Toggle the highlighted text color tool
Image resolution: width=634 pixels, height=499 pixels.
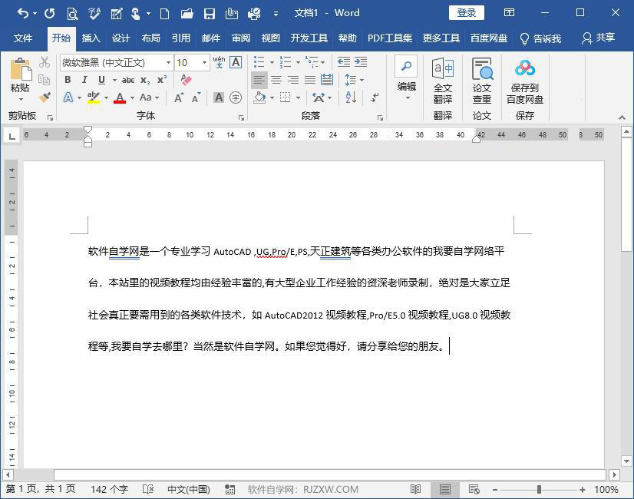coord(92,97)
